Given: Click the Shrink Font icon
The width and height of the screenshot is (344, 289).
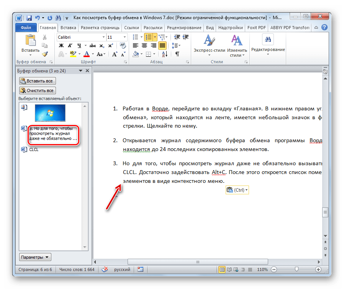Looking at the screenshot, I should tap(123, 54).
